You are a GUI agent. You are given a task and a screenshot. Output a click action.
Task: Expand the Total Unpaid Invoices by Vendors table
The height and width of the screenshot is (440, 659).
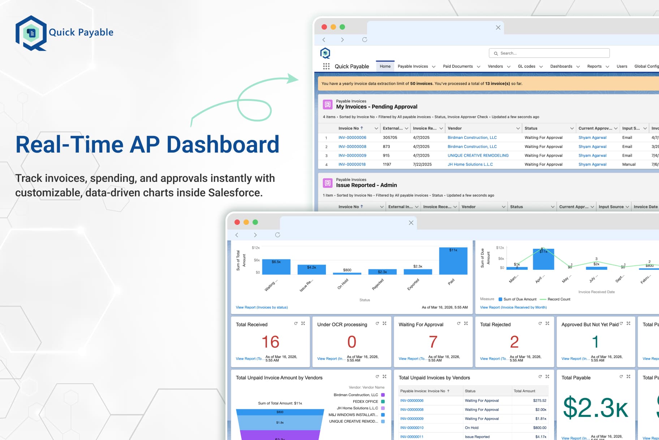coord(547,377)
